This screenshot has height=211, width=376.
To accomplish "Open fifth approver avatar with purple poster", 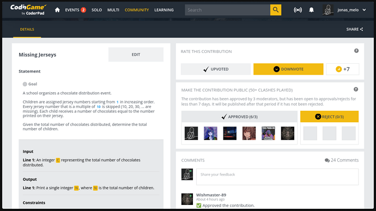I will point(268,133).
